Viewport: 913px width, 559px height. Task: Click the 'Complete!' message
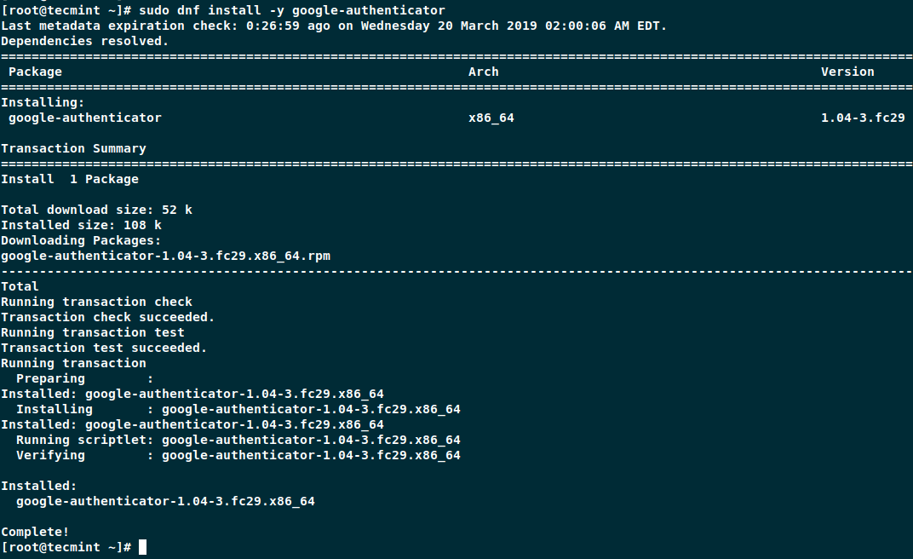click(35, 532)
